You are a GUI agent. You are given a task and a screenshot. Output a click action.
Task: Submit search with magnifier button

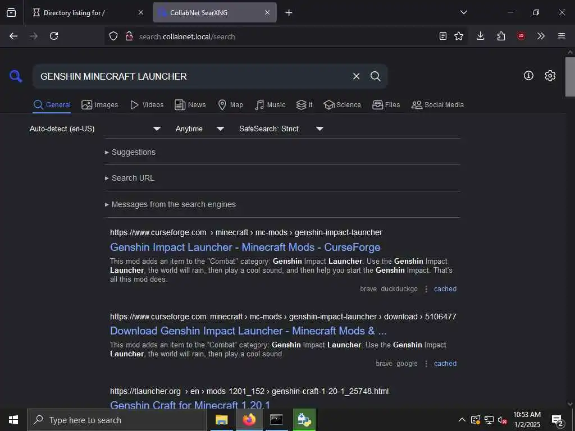coord(376,76)
